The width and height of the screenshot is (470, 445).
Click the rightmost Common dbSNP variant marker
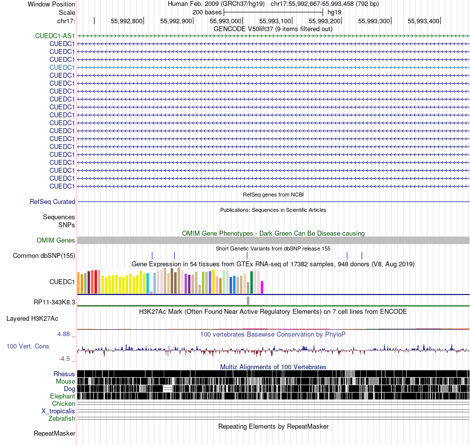[x=362, y=255]
